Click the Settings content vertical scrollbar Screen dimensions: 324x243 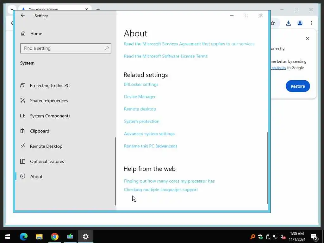(x=267, y=168)
